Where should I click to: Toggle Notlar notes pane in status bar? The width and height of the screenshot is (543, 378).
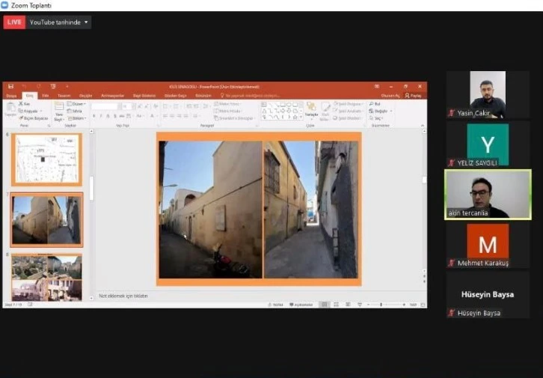click(x=275, y=305)
